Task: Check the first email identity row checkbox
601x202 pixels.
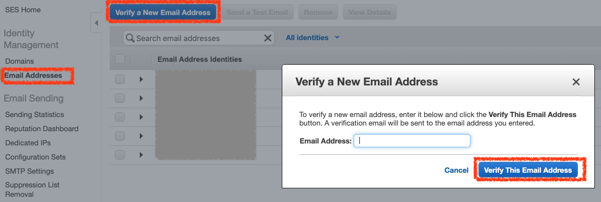Action: coord(120,79)
